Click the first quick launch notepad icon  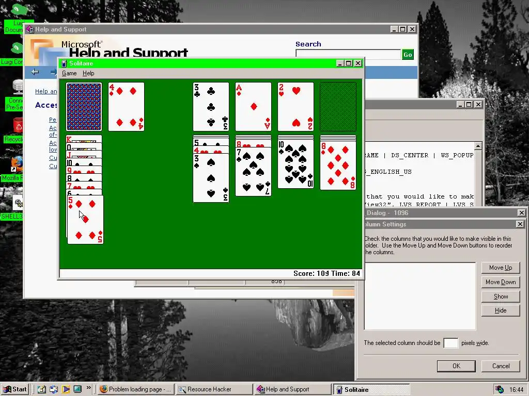(x=42, y=389)
